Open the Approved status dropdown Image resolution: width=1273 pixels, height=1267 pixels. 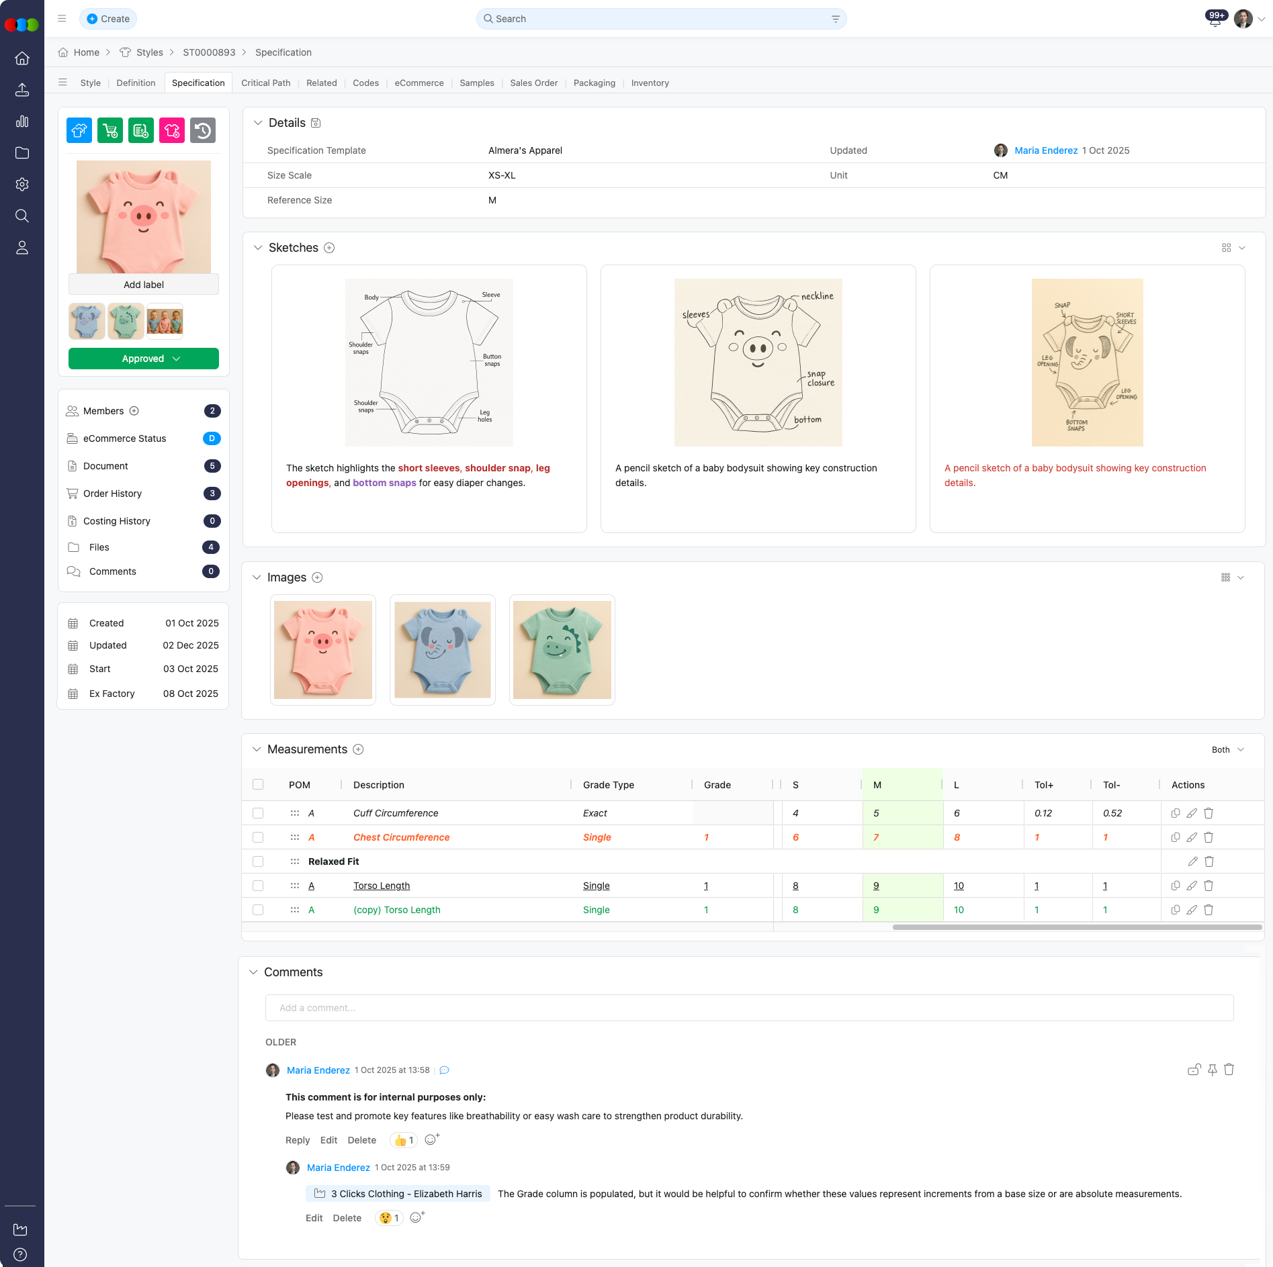[x=143, y=359]
